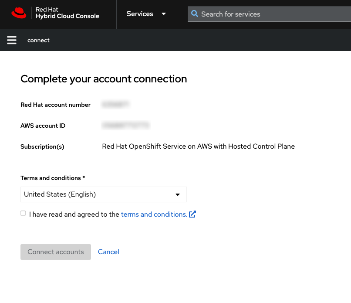Image resolution: width=351 pixels, height=303 pixels.
Task: Click the Cancel link
Action: click(108, 252)
